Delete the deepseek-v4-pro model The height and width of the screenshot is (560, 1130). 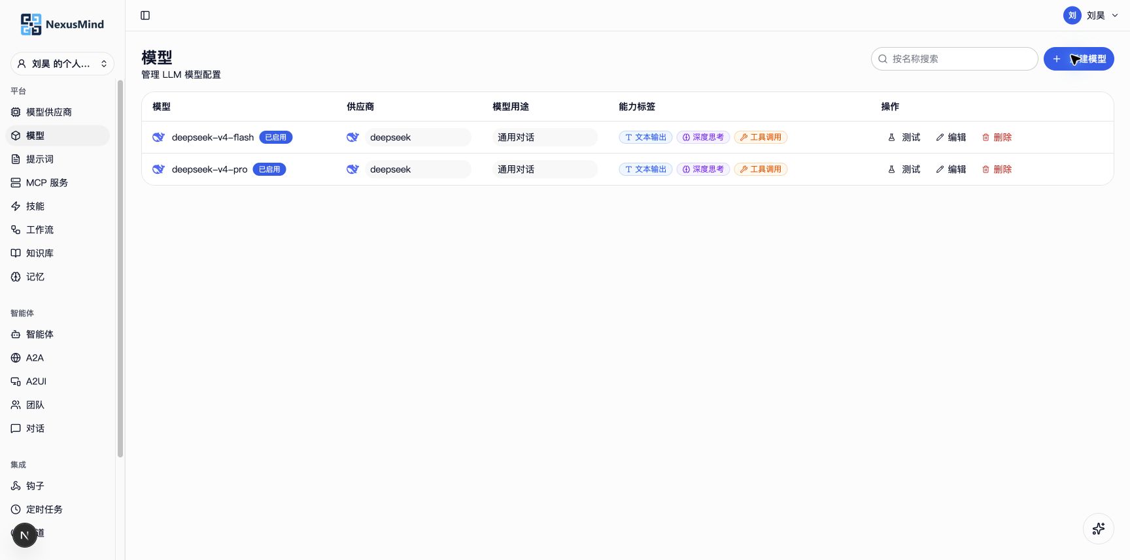pyautogui.click(x=997, y=169)
